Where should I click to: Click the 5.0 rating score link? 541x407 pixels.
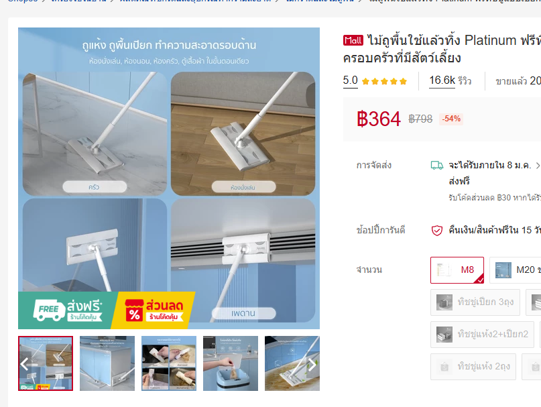(x=350, y=80)
